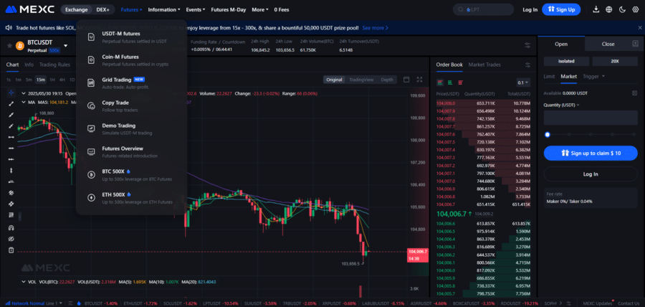
Task: Toggle favorite star for BTCUSDT
Action: coord(9,46)
